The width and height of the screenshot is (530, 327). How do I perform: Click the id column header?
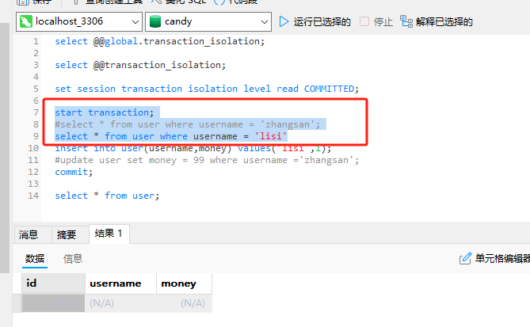coord(53,283)
